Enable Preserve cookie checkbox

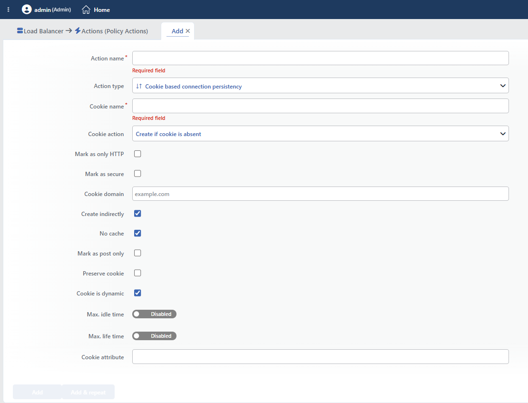137,273
